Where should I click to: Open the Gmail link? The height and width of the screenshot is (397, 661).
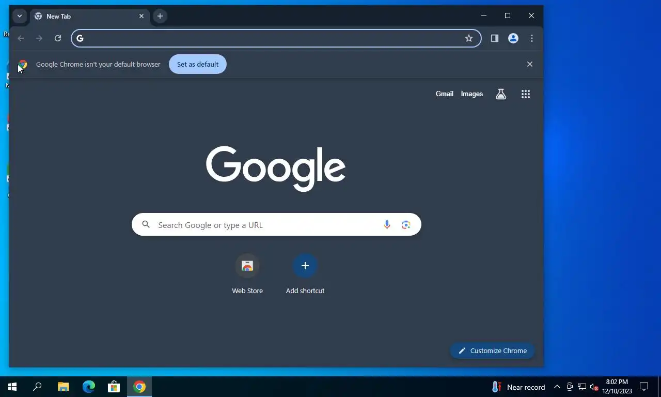pos(445,94)
